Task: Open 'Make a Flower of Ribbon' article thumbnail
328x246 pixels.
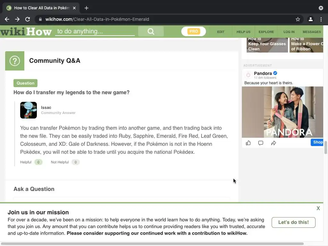Action: coord(306,45)
